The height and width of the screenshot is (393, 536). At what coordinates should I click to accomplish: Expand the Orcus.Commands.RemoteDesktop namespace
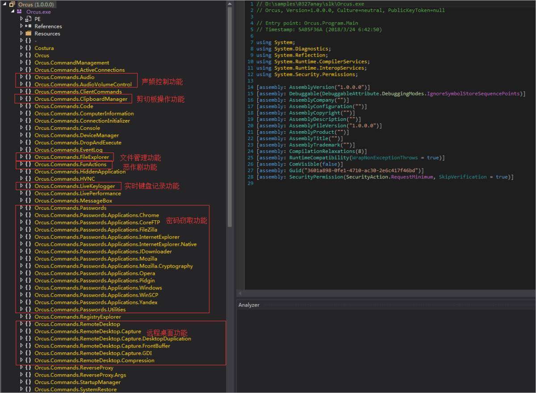click(x=21, y=324)
